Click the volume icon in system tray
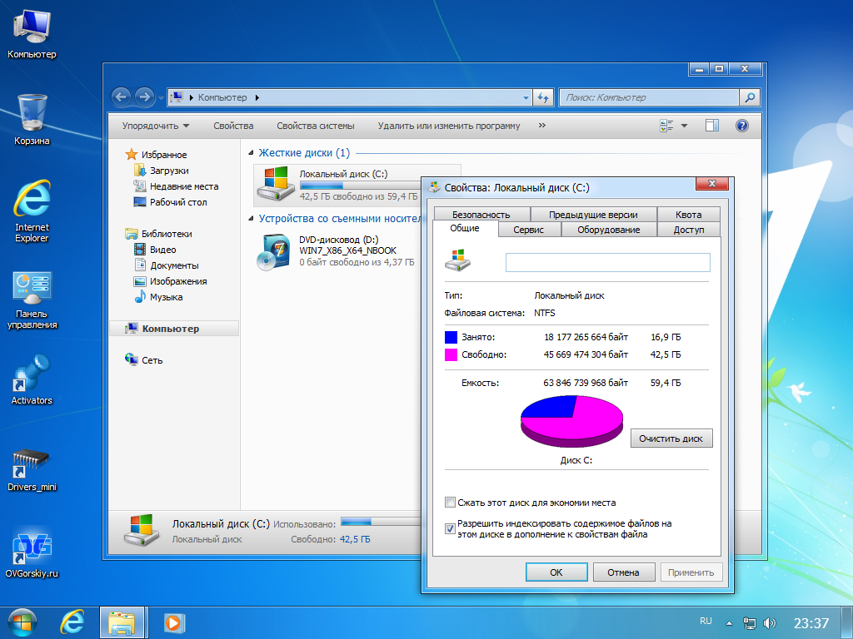This screenshot has width=853, height=639. click(770, 623)
